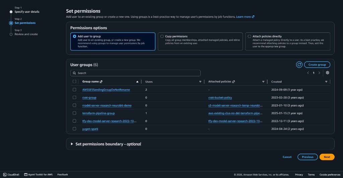
Task: Click Created column header label
Action: (x=276, y=82)
